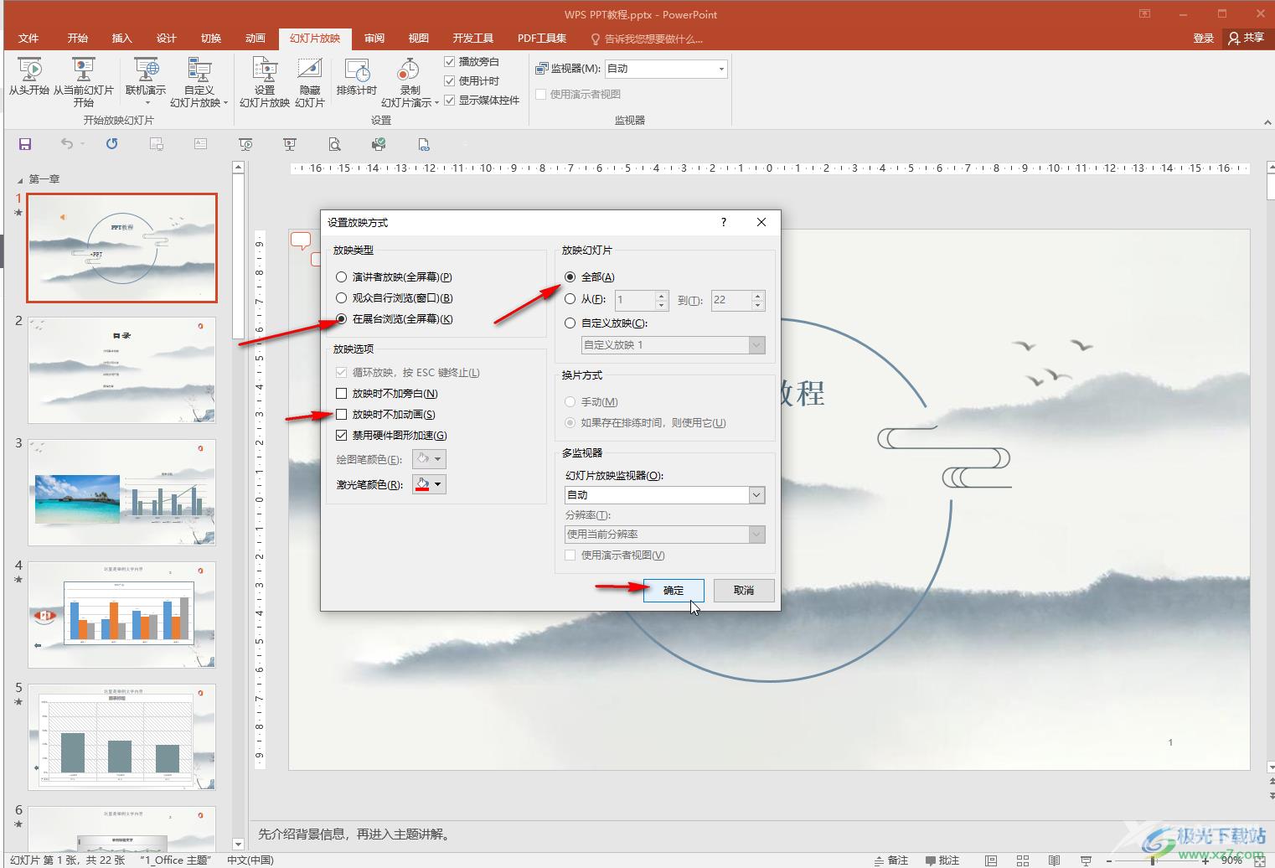Click the 备注 notes button in status bar
1275x868 pixels.
[891, 860]
